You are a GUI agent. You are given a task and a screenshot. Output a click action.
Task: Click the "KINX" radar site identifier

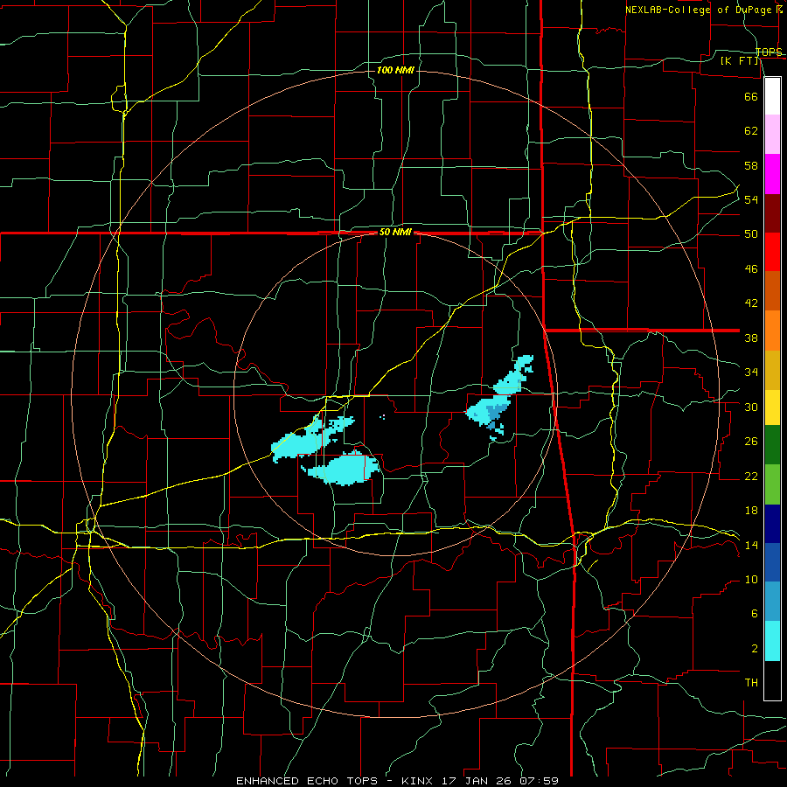coord(416,781)
